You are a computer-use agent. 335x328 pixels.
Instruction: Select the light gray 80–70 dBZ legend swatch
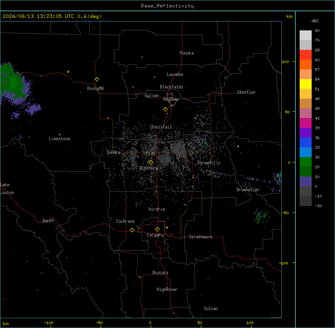pos(305,35)
